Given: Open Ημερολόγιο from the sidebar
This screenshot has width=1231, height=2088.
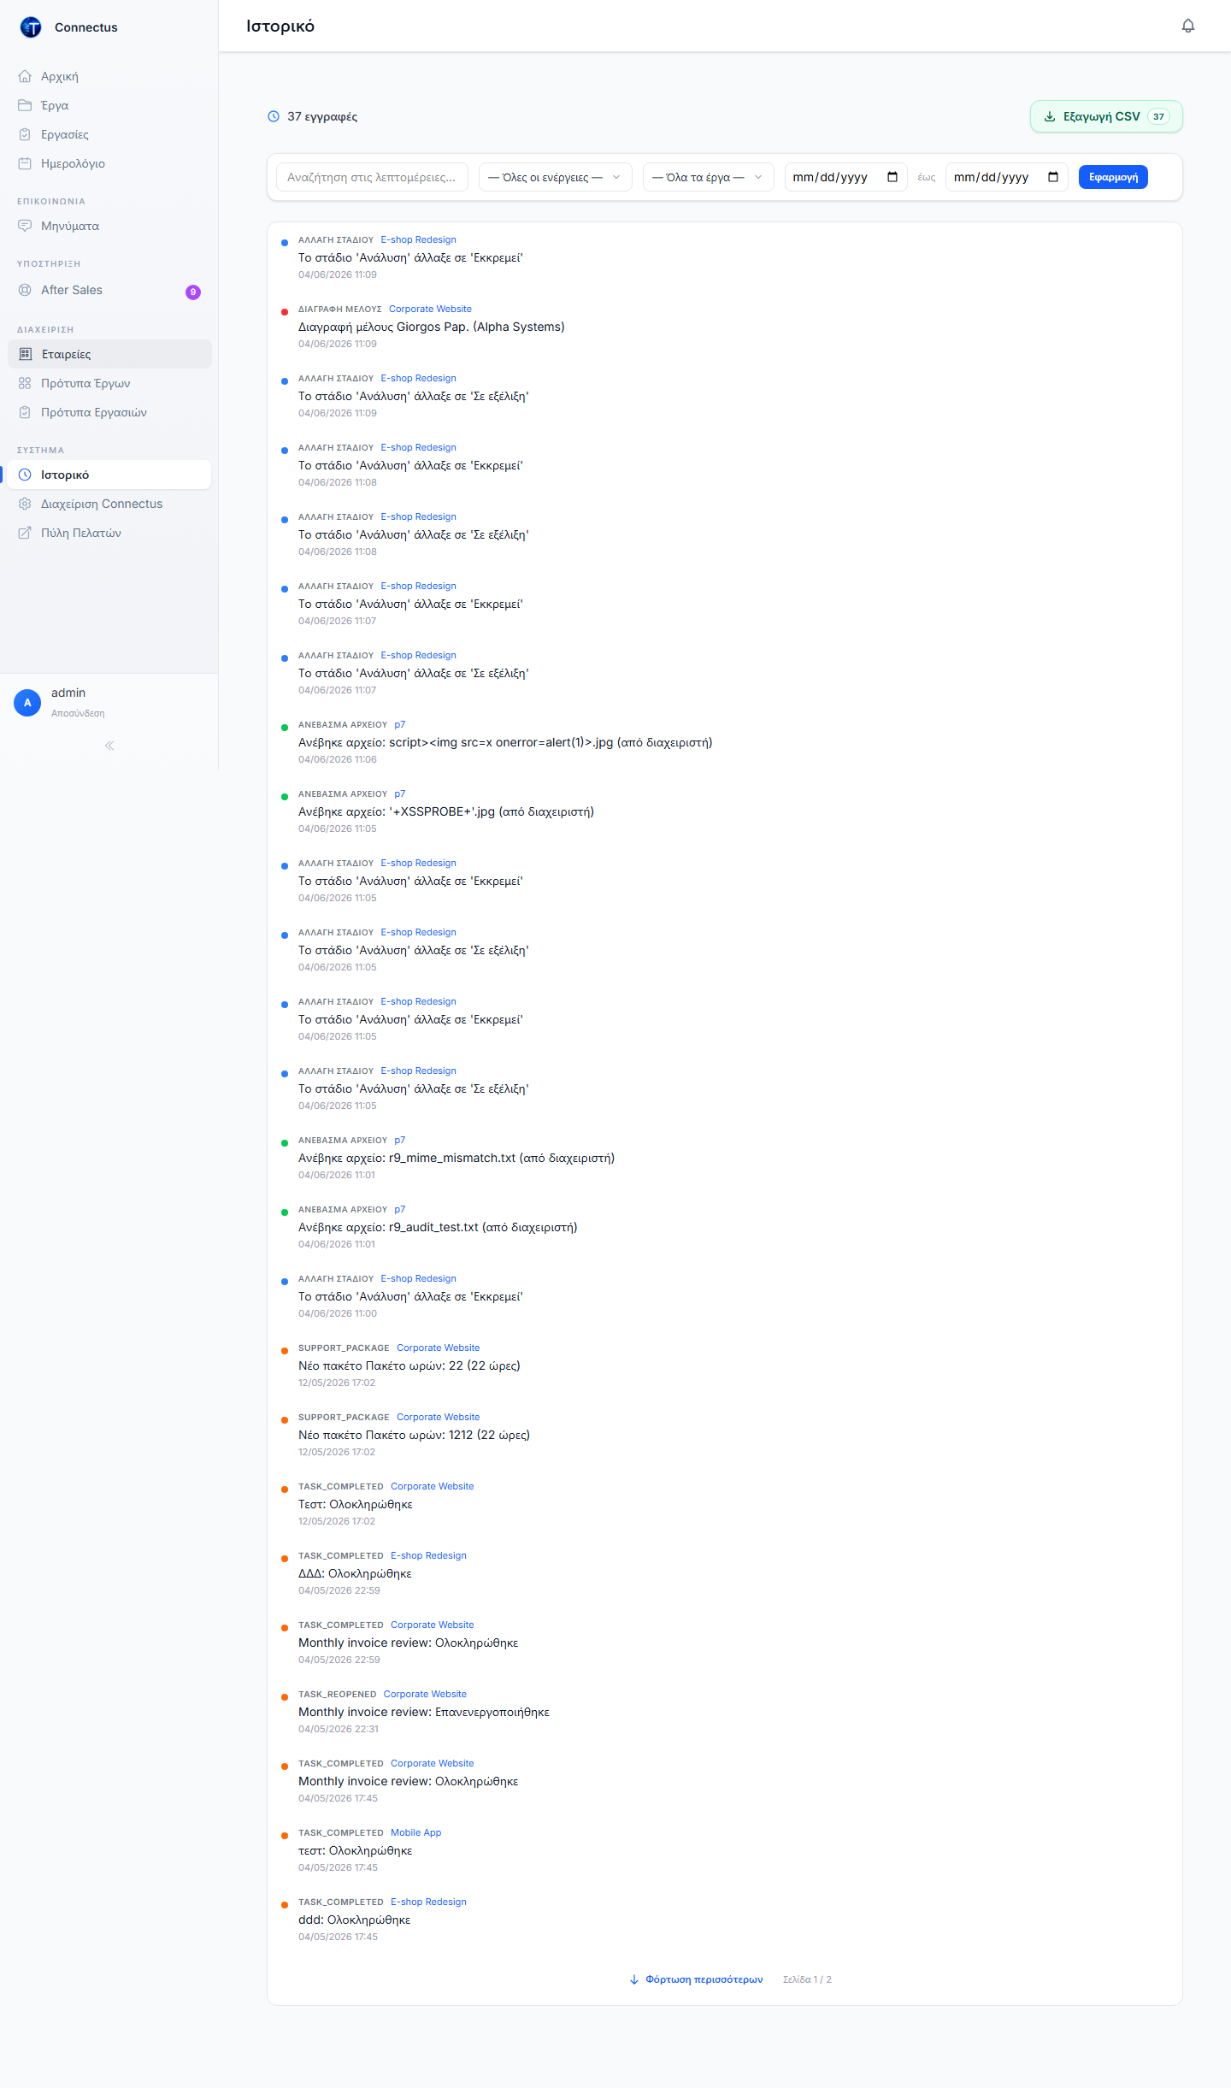Looking at the screenshot, I should (x=109, y=163).
